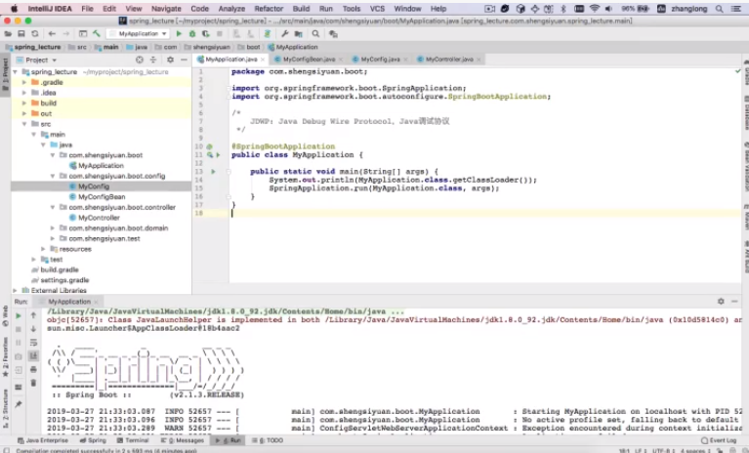Toggle scroll to end in Run console

pos(33,357)
